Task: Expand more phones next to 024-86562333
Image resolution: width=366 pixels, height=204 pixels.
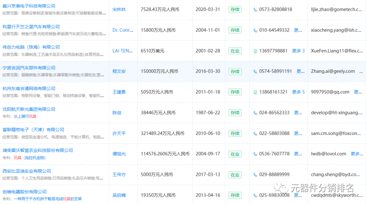Action: (x=298, y=113)
